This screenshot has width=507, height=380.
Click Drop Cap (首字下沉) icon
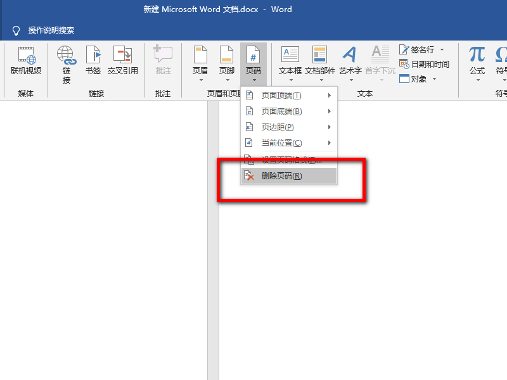380,54
